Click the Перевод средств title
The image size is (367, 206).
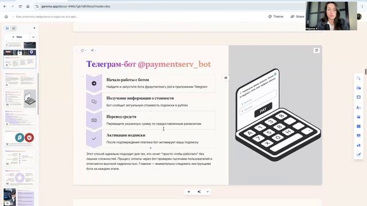[121, 117]
